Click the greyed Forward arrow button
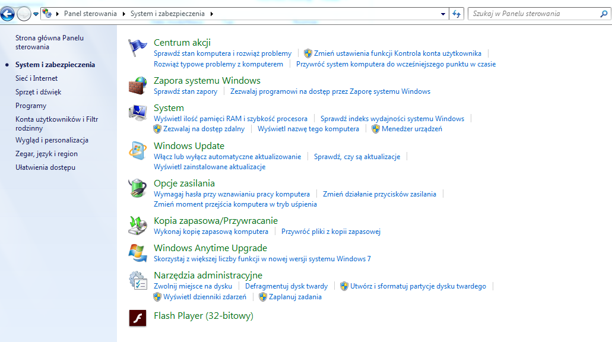This screenshot has width=612, height=342. [24, 14]
